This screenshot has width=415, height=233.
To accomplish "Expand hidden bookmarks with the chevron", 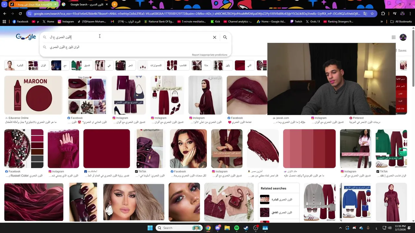I will click(x=382, y=22).
